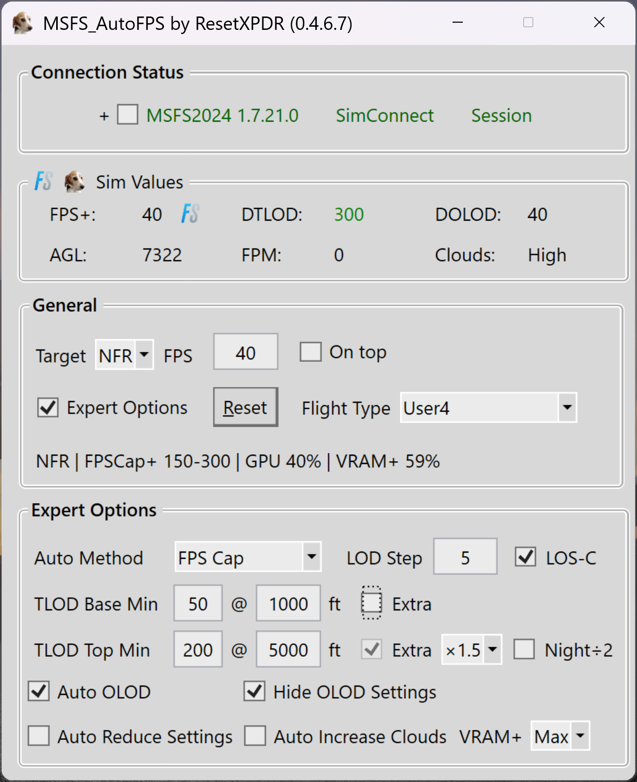Enable Auto Increase Clouds checkbox

255,736
